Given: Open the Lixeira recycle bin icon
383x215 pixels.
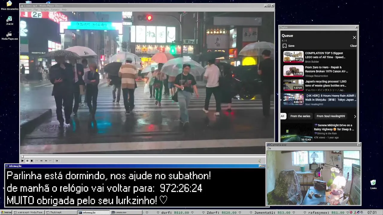Looking at the screenshot, I should 373,185.
